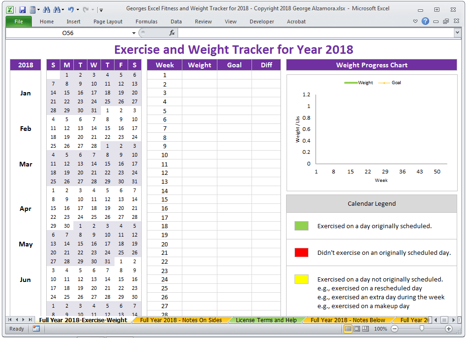Image resolution: width=467 pixels, height=339 pixels.
Task: Select the Goal cell for week 10
Action: 234,155
